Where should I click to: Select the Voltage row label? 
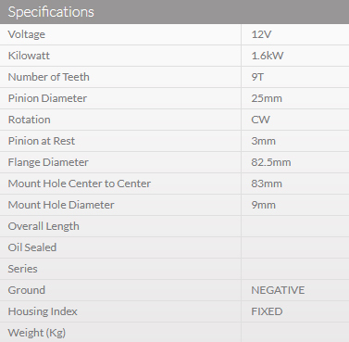27,34
